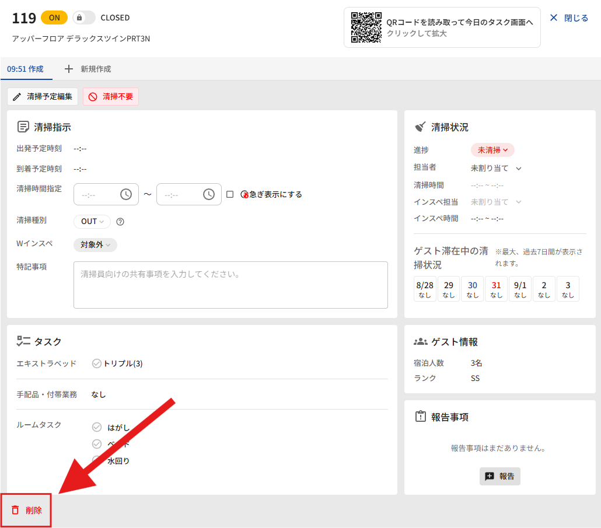Click the 清掃不要 button
Screen dimensions: 601x528
point(111,97)
